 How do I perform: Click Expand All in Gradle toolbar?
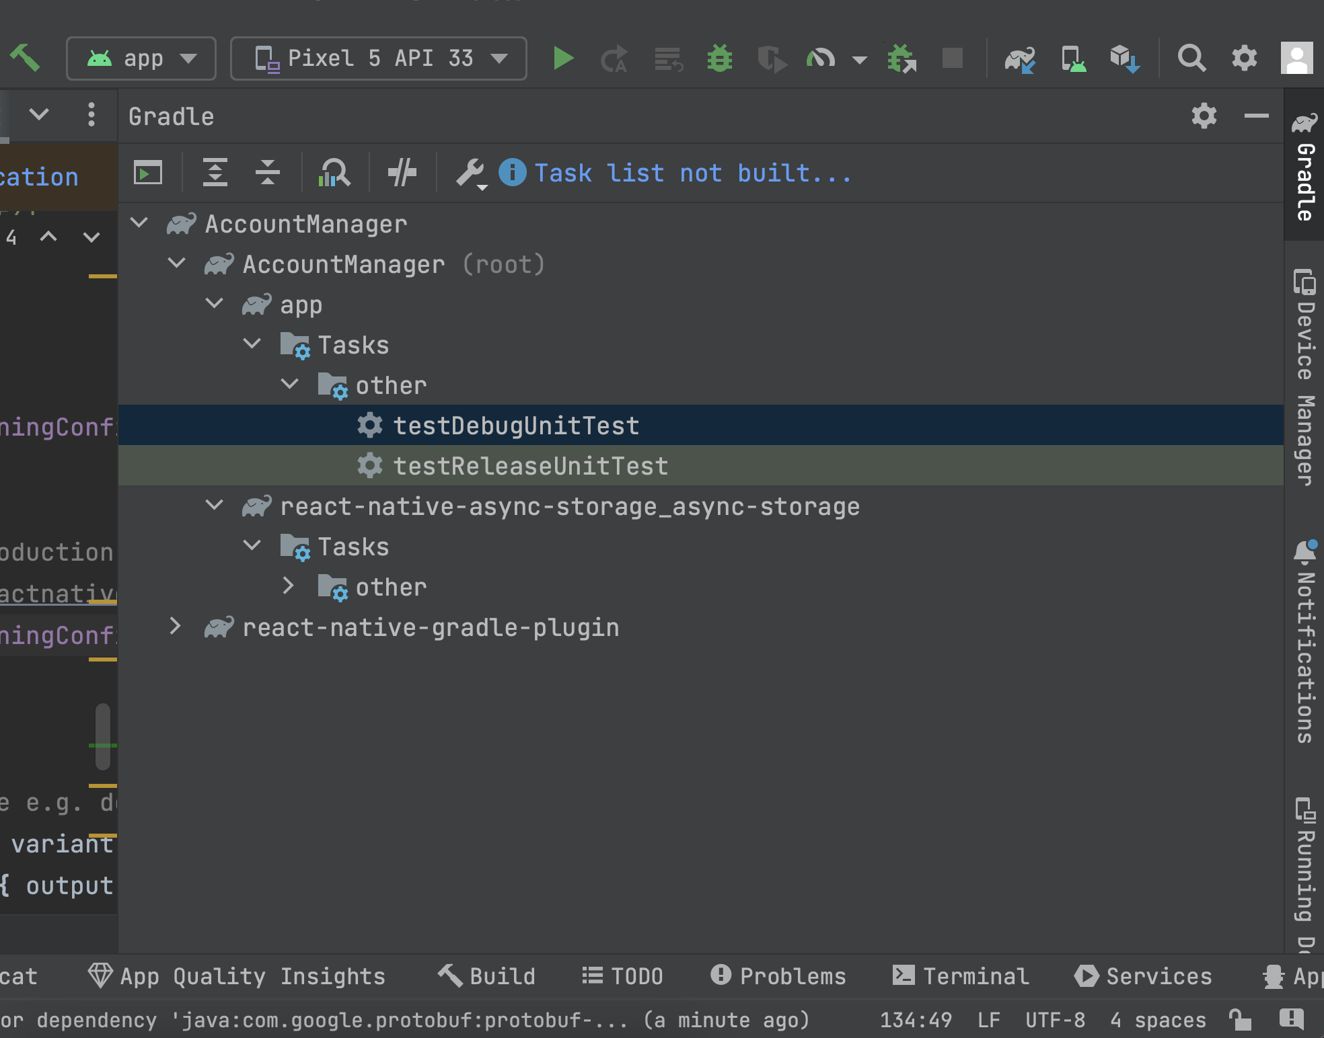tap(215, 173)
